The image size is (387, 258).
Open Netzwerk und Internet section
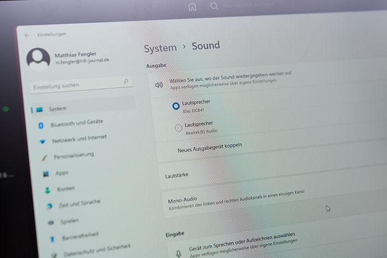pos(79,138)
